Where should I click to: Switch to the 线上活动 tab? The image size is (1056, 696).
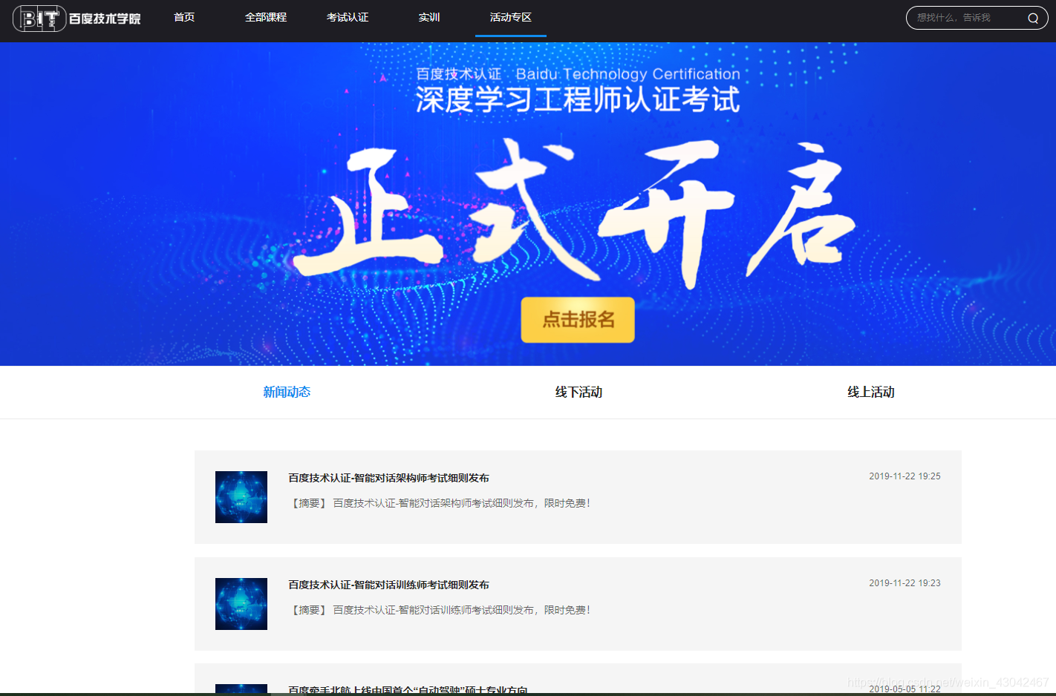(x=871, y=392)
